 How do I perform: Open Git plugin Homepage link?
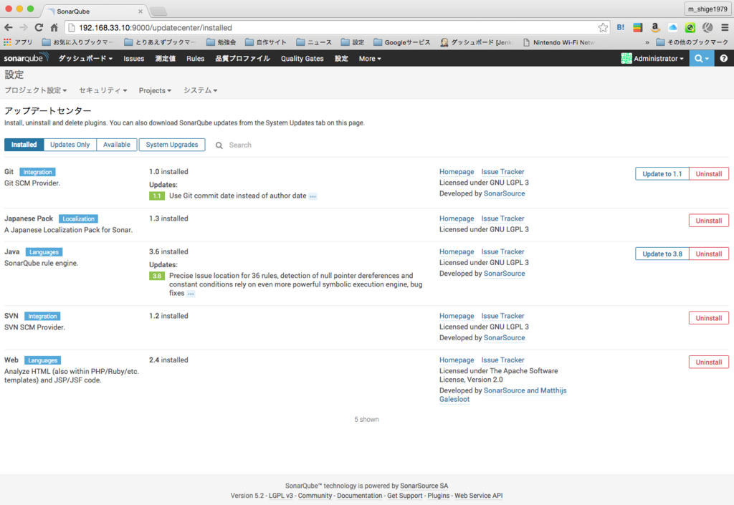[x=457, y=172]
